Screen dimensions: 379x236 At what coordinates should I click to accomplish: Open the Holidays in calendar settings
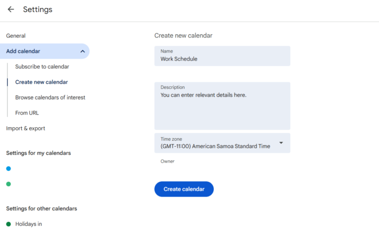(x=28, y=224)
